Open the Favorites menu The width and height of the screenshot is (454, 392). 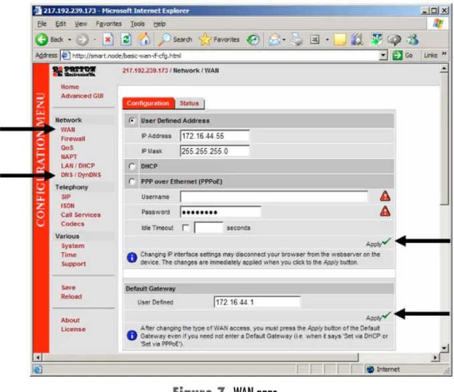tap(108, 23)
